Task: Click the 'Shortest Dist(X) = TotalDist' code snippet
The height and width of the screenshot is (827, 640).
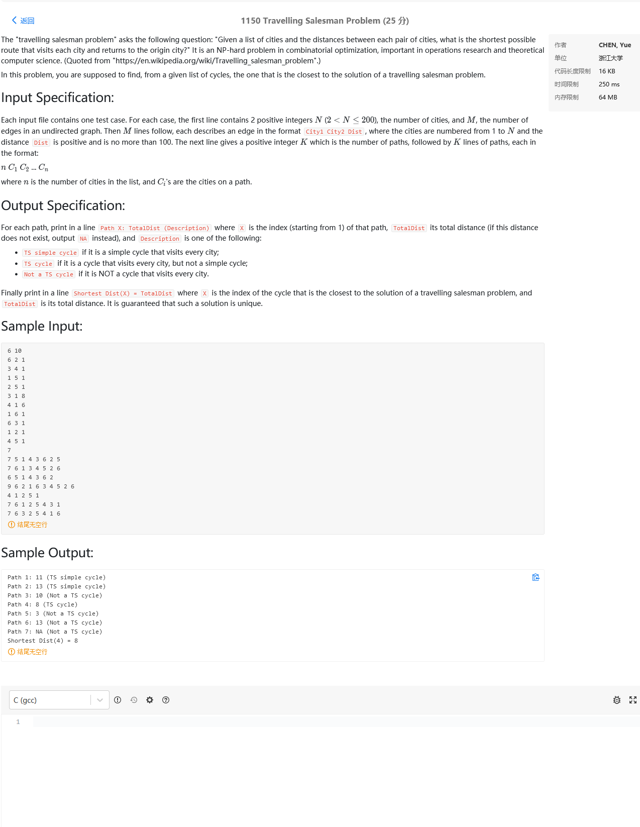Action: (x=123, y=293)
